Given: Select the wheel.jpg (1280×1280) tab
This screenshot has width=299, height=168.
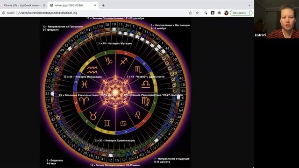Looking at the screenshot, I should pyautogui.click(x=73, y=5).
